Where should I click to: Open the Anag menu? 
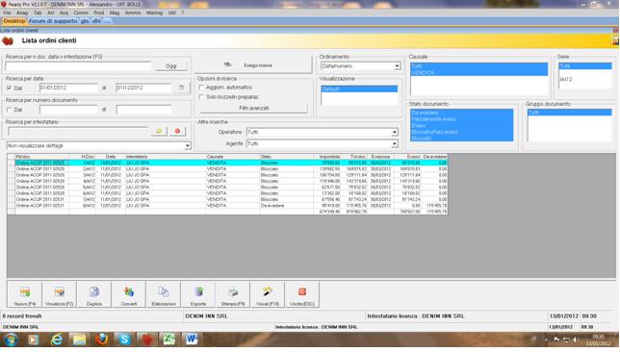(22, 13)
